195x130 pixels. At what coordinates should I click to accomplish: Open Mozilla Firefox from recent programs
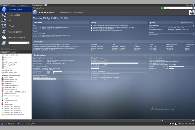coord(8,77)
